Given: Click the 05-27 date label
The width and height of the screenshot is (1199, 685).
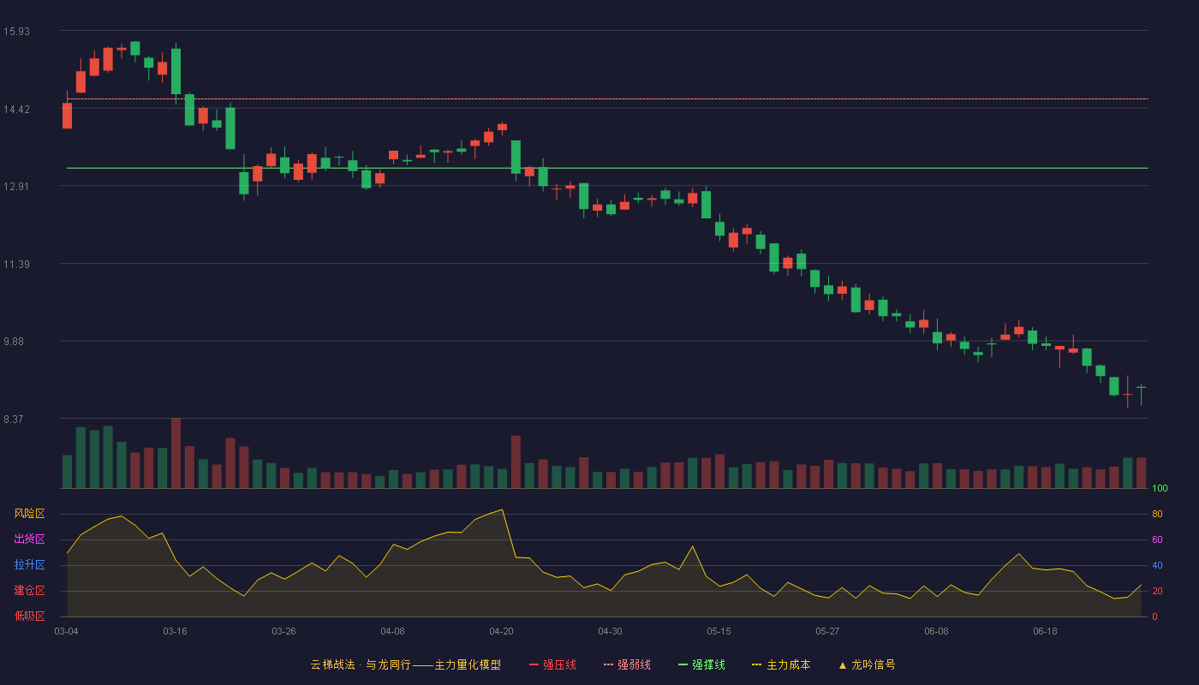Looking at the screenshot, I should tap(827, 631).
